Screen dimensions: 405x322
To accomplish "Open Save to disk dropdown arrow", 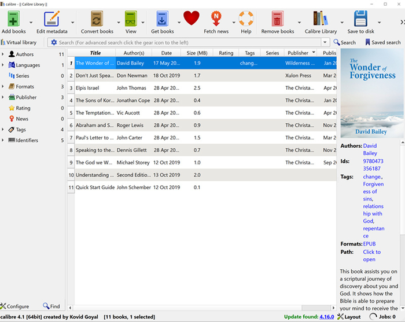I will coord(379,23).
